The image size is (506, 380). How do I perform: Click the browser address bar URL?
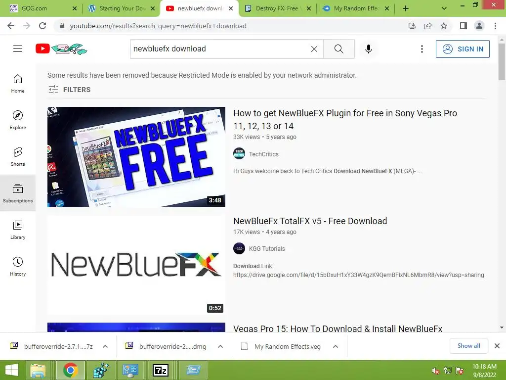tap(158, 26)
